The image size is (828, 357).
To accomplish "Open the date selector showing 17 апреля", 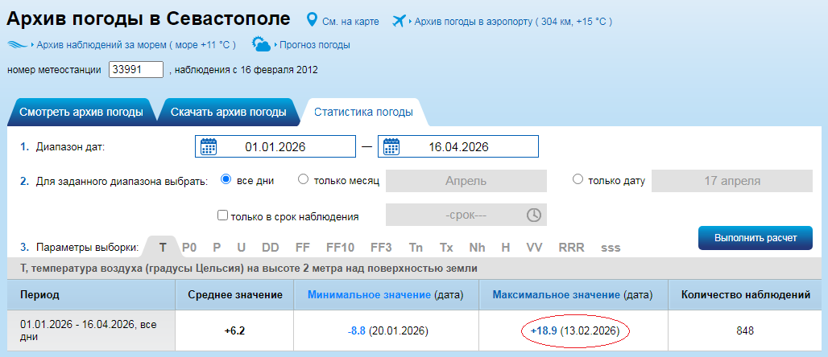I will click(x=731, y=181).
